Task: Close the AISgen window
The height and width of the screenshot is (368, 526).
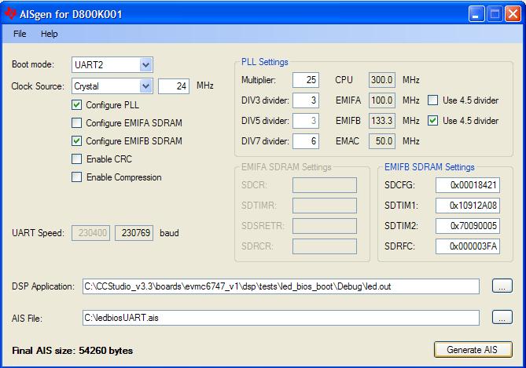Action: (x=513, y=14)
